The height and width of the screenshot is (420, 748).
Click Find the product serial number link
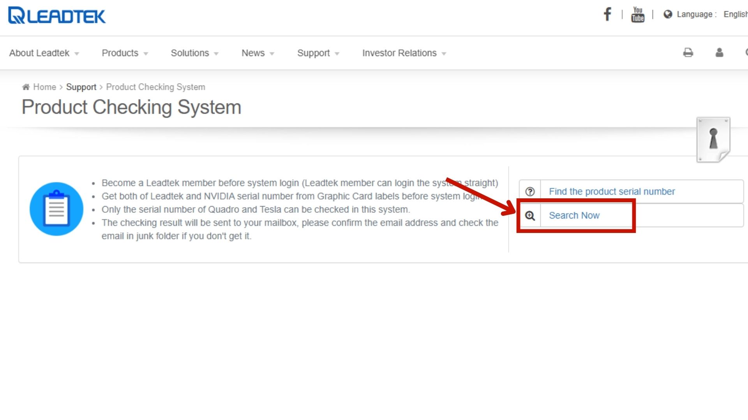point(612,192)
